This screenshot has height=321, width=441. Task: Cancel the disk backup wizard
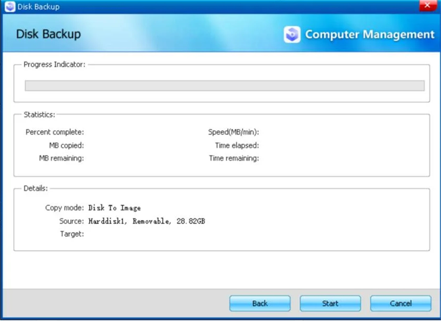click(400, 303)
